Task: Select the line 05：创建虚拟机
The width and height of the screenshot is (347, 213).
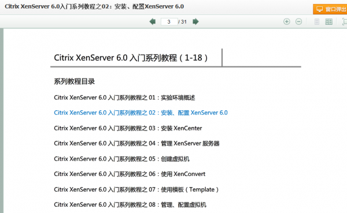Action: coord(121,159)
